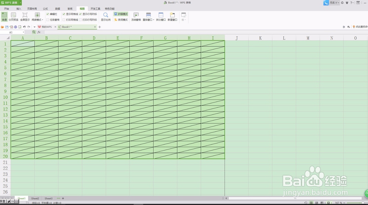Click the open folder icon in quick toolbar
368x205 pixels.
(2, 27)
